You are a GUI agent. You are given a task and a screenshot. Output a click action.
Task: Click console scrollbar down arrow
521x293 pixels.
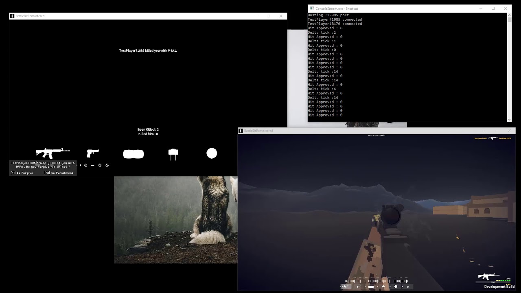tap(509, 120)
